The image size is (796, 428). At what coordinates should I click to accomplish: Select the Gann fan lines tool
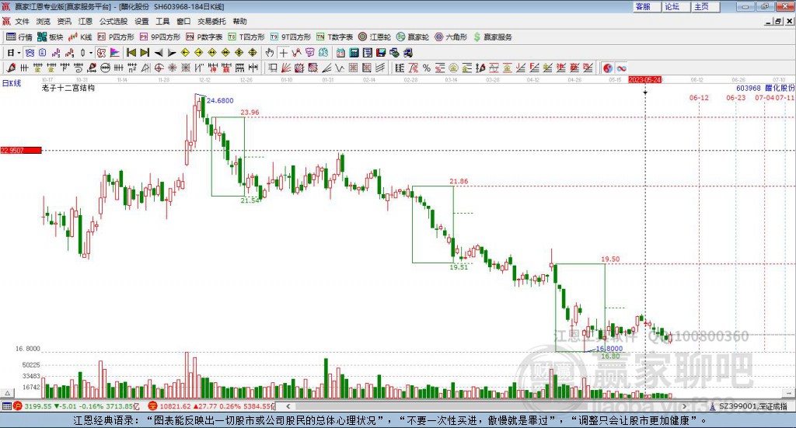point(286,68)
